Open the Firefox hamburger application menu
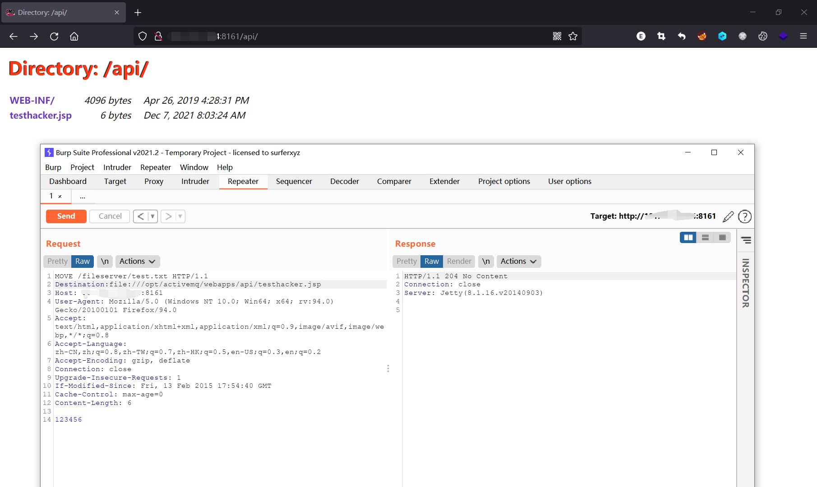Screen dimensions: 817x487 click(803, 37)
